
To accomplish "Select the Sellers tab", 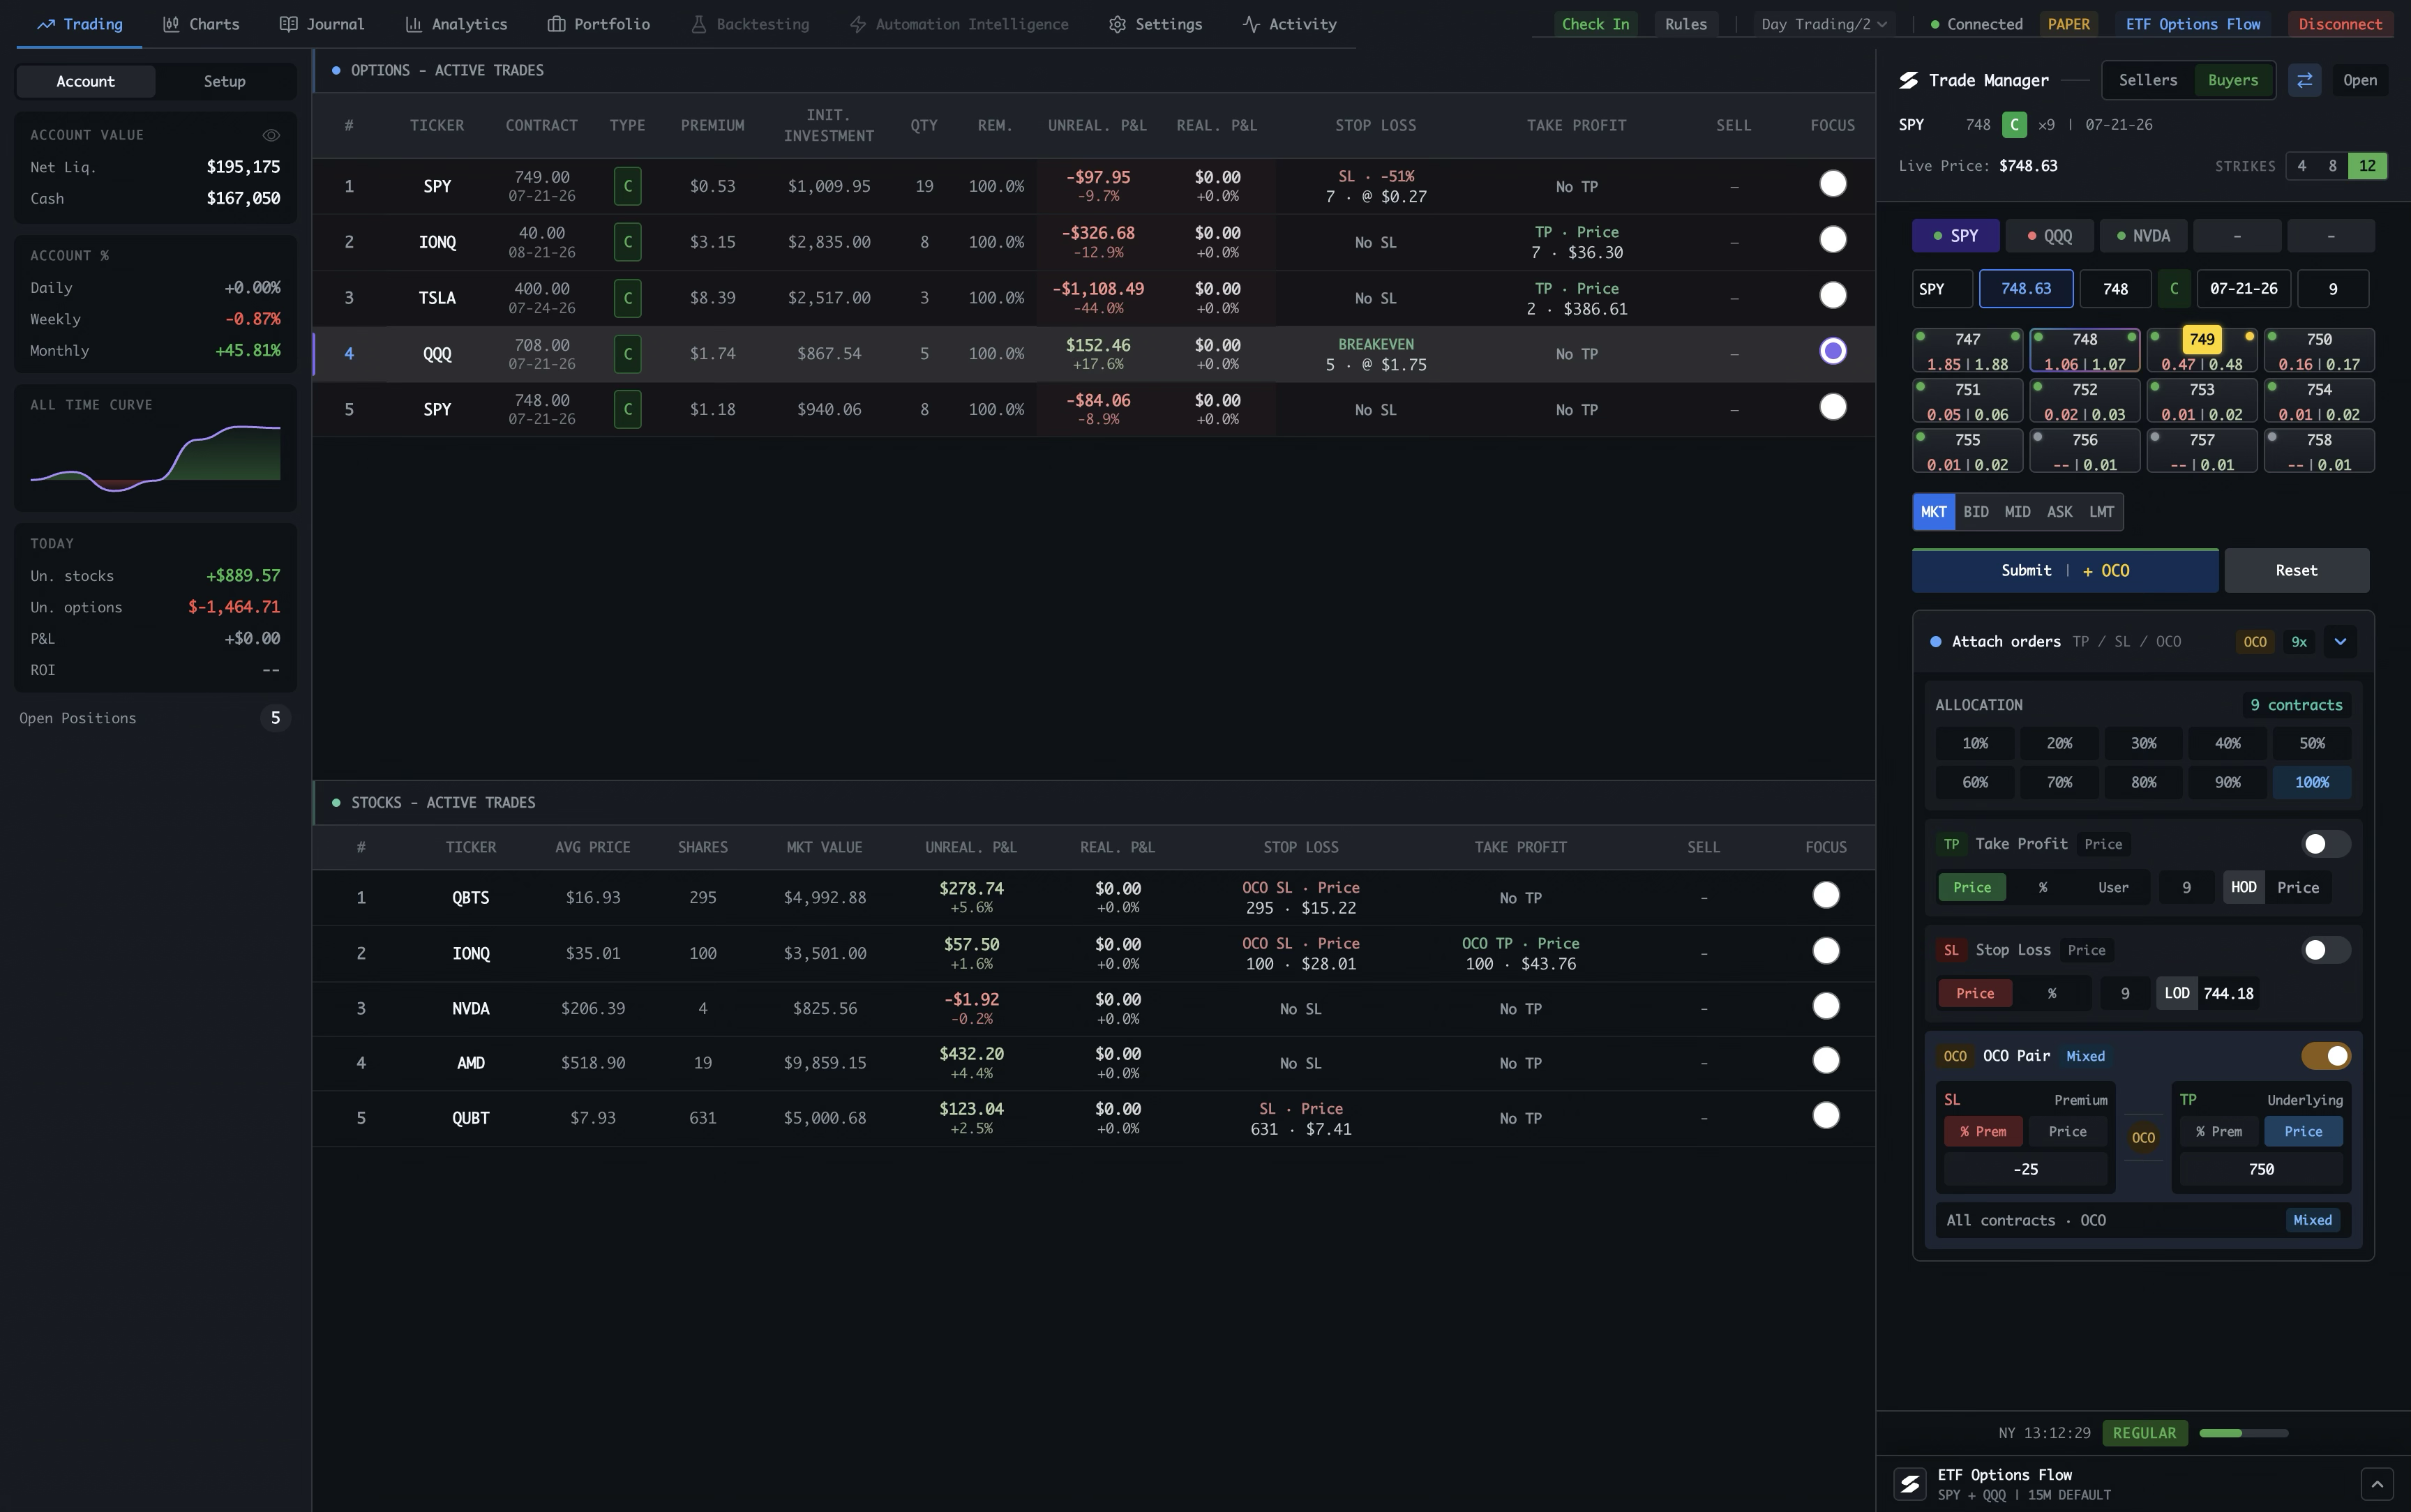I will [x=2148, y=80].
